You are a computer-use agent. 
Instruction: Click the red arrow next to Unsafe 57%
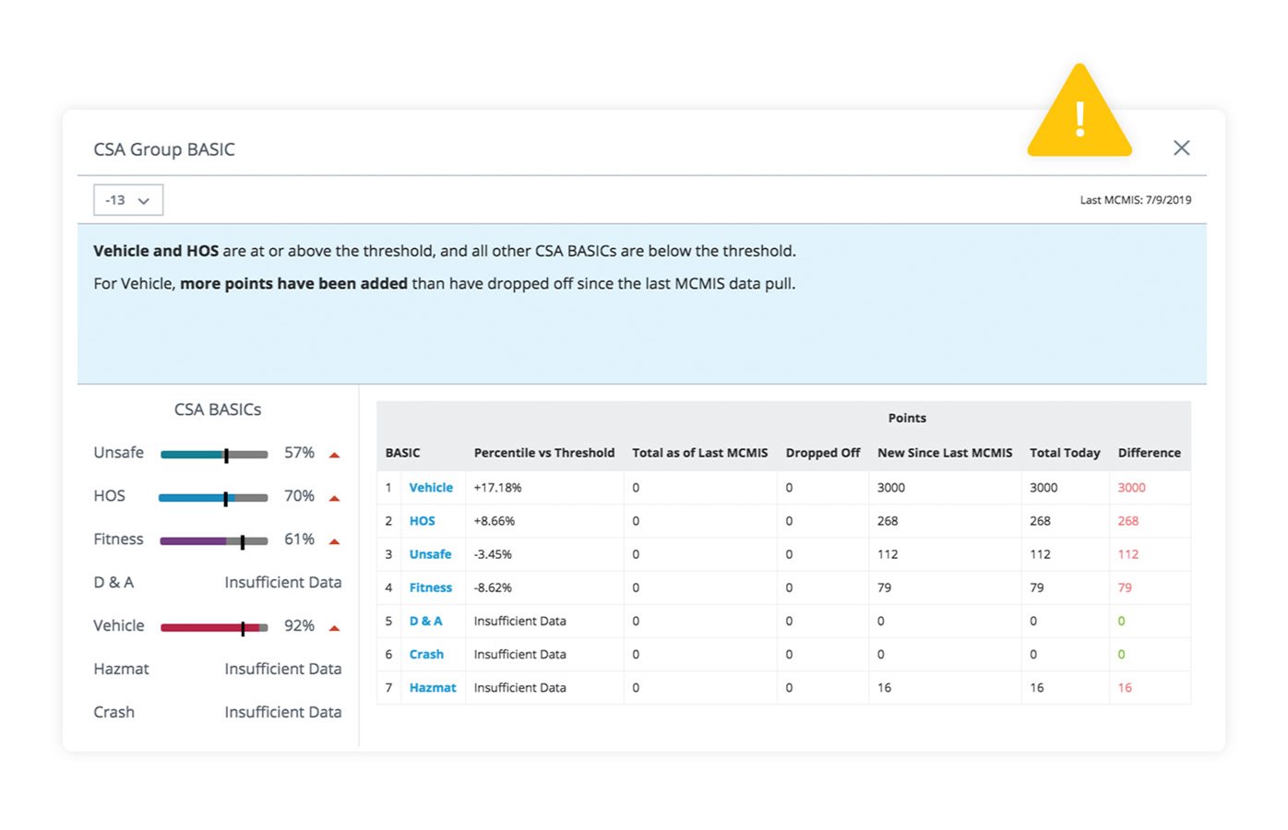(335, 455)
